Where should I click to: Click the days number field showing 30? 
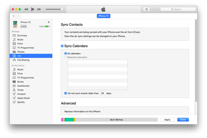[x=102, y=93]
